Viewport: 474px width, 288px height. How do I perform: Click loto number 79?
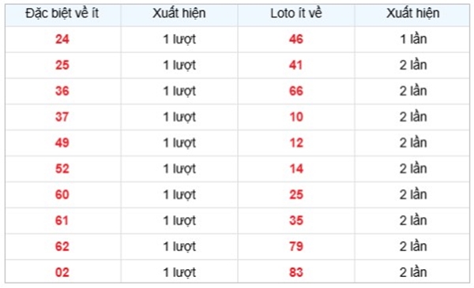pyautogui.click(x=296, y=247)
